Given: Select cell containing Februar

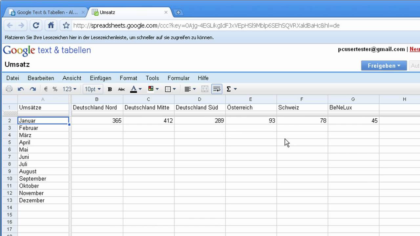Looking at the screenshot, I should point(43,128).
